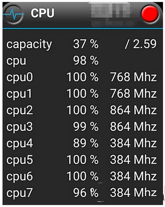This screenshot has height=207, width=165.
Task: Click the 37 % capacity value
Action: point(86,44)
